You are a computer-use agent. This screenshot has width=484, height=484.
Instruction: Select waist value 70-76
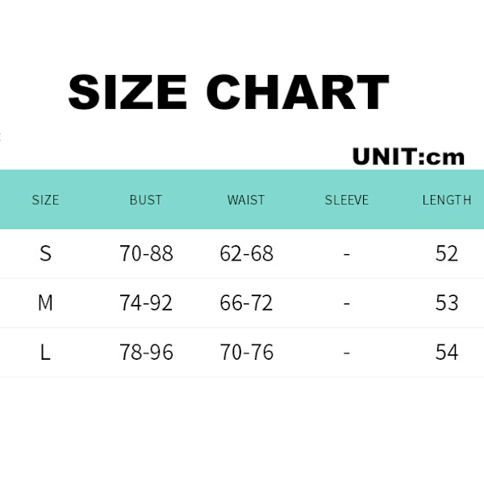pyautogui.click(x=246, y=353)
